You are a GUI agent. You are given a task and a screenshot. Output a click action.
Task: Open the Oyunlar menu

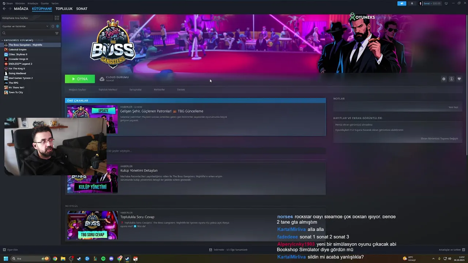tap(45, 3)
